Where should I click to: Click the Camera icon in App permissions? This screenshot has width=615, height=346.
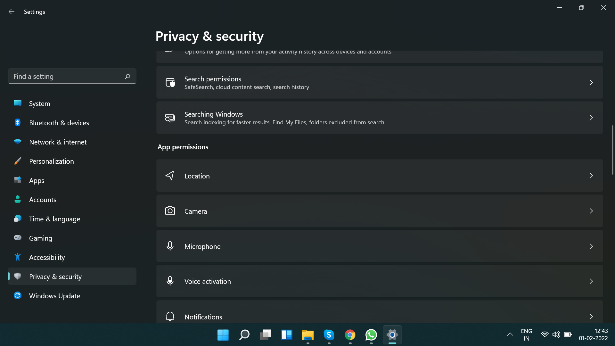[170, 211]
